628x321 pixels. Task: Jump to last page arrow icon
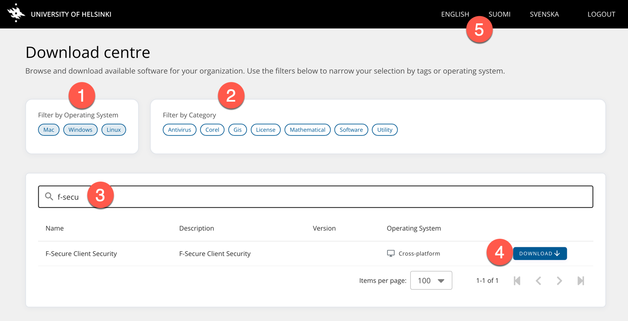pyautogui.click(x=580, y=280)
